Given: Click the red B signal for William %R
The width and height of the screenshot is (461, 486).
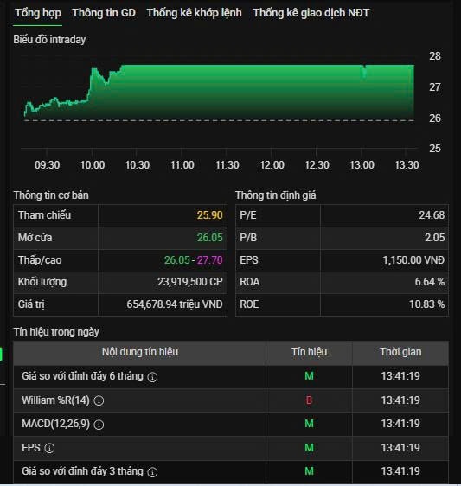Looking at the screenshot, I should pyautogui.click(x=309, y=400).
